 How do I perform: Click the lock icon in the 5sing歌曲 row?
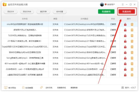tap(125, 58)
